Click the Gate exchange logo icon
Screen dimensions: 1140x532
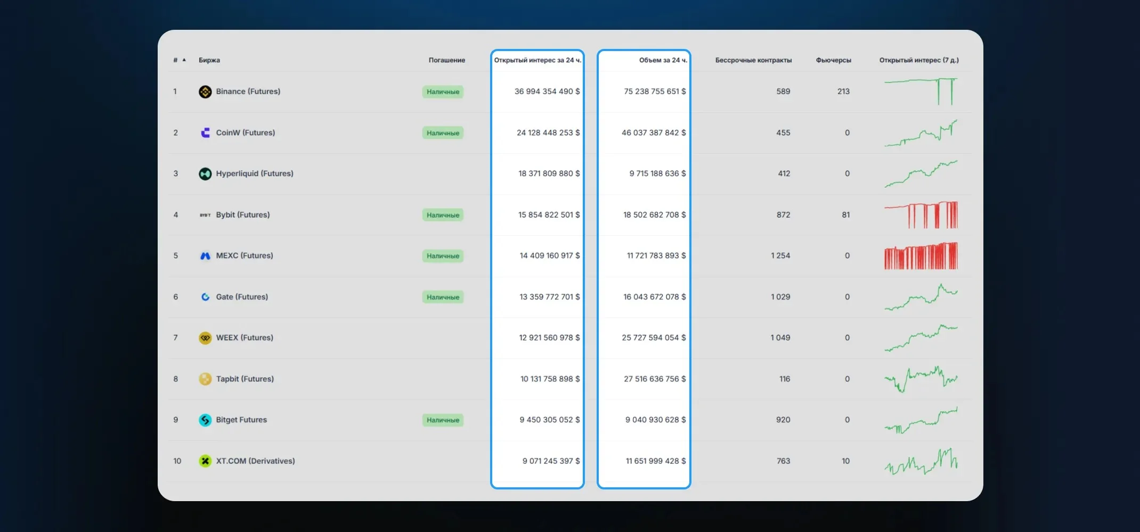pyautogui.click(x=205, y=297)
